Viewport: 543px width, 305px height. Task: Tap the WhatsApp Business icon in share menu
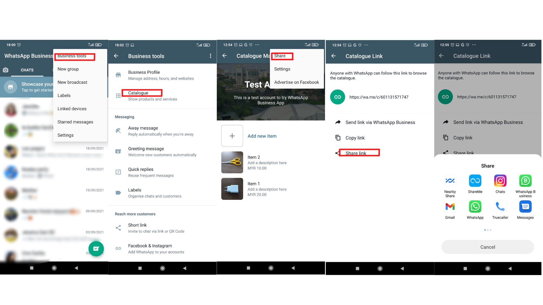coord(525,181)
